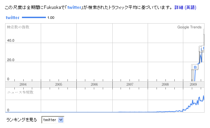This screenshot has height=128, width=210.
Task: Click the twitter keyword link in the header sentence
Action: [x=74, y=8]
